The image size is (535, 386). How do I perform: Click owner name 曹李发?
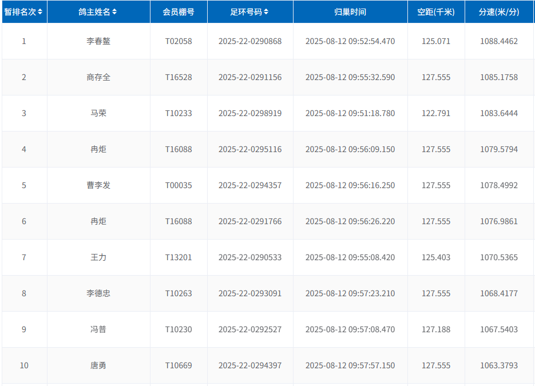click(98, 185)
